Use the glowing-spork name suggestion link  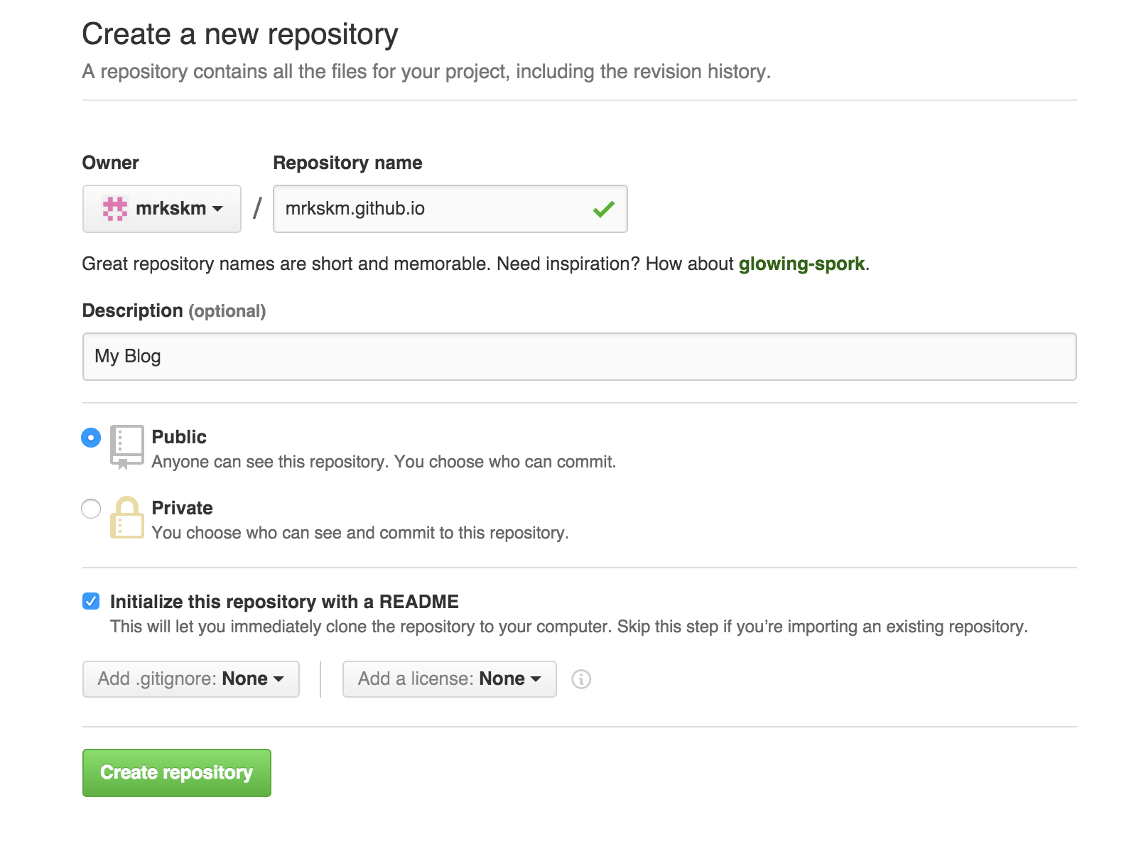tap(801, 264)
